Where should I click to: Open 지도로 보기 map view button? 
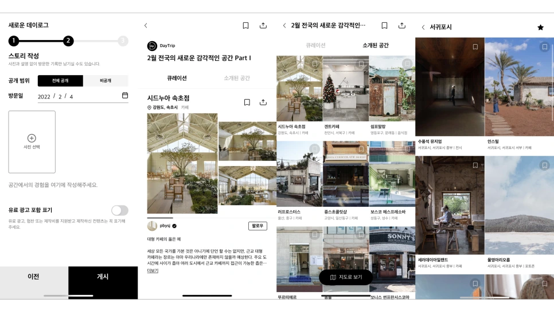pyautogui.click(x=346, y=277)
